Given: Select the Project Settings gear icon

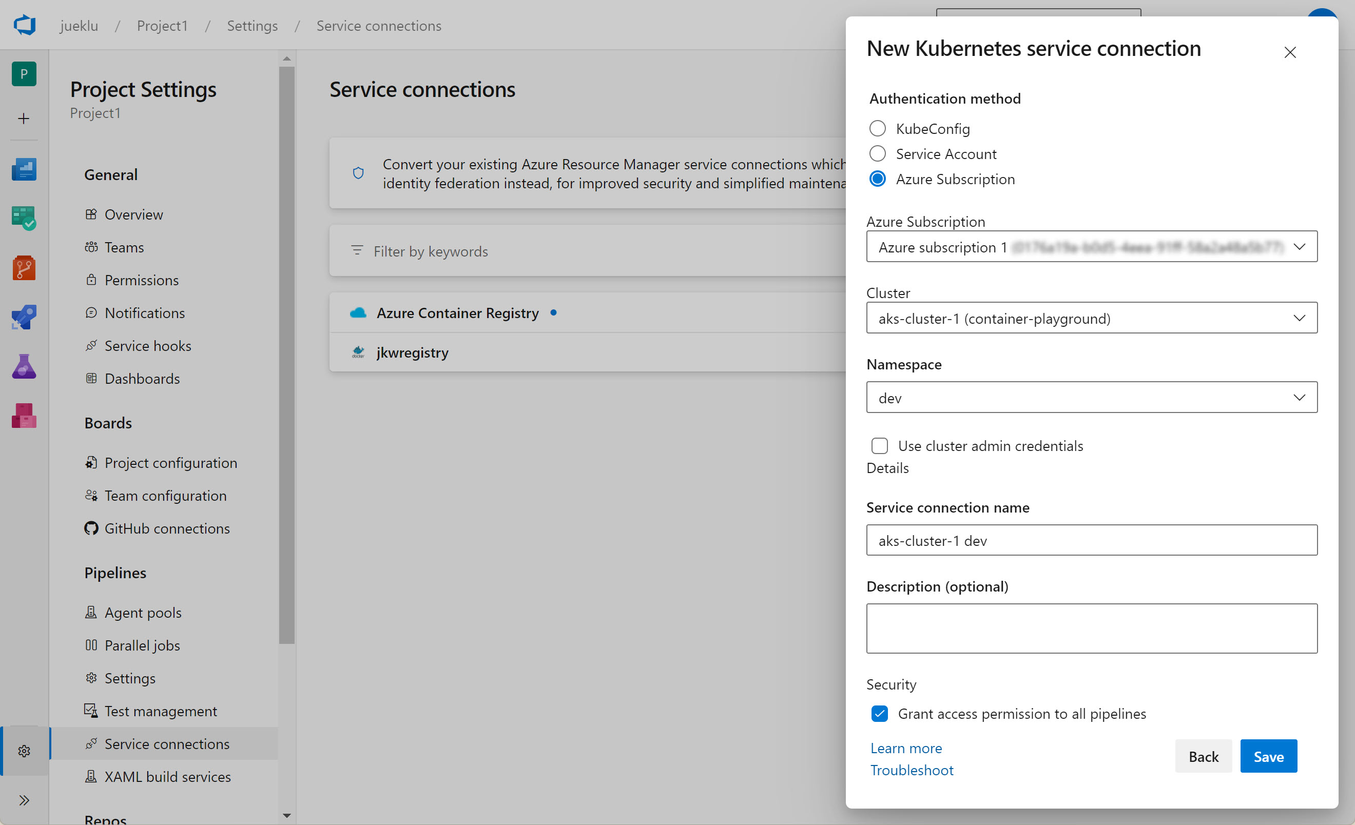Looking at the screenshot, I should [x=24, y=750].
